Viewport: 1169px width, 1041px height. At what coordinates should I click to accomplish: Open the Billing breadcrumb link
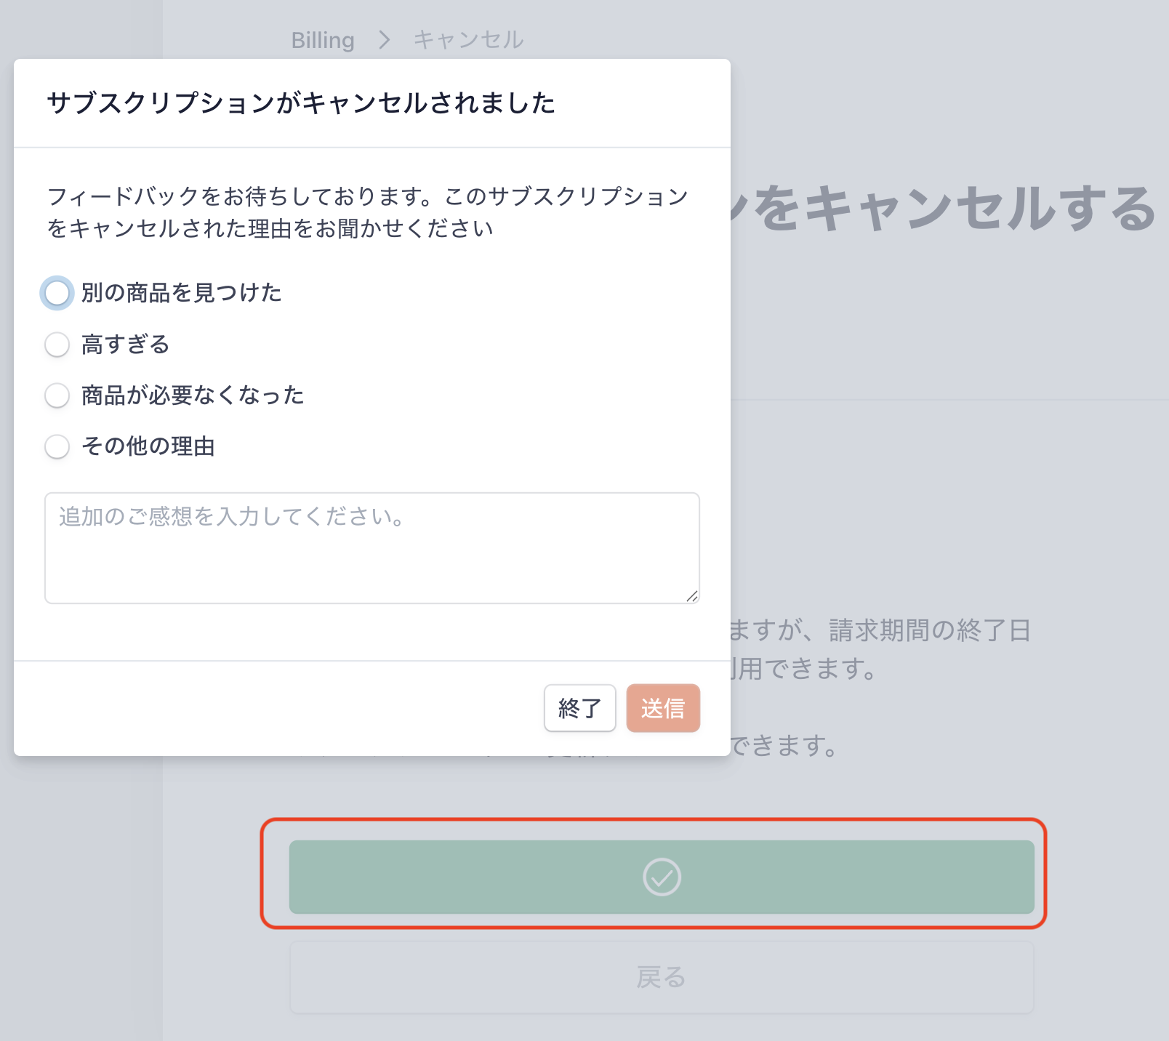pos(323,40)
